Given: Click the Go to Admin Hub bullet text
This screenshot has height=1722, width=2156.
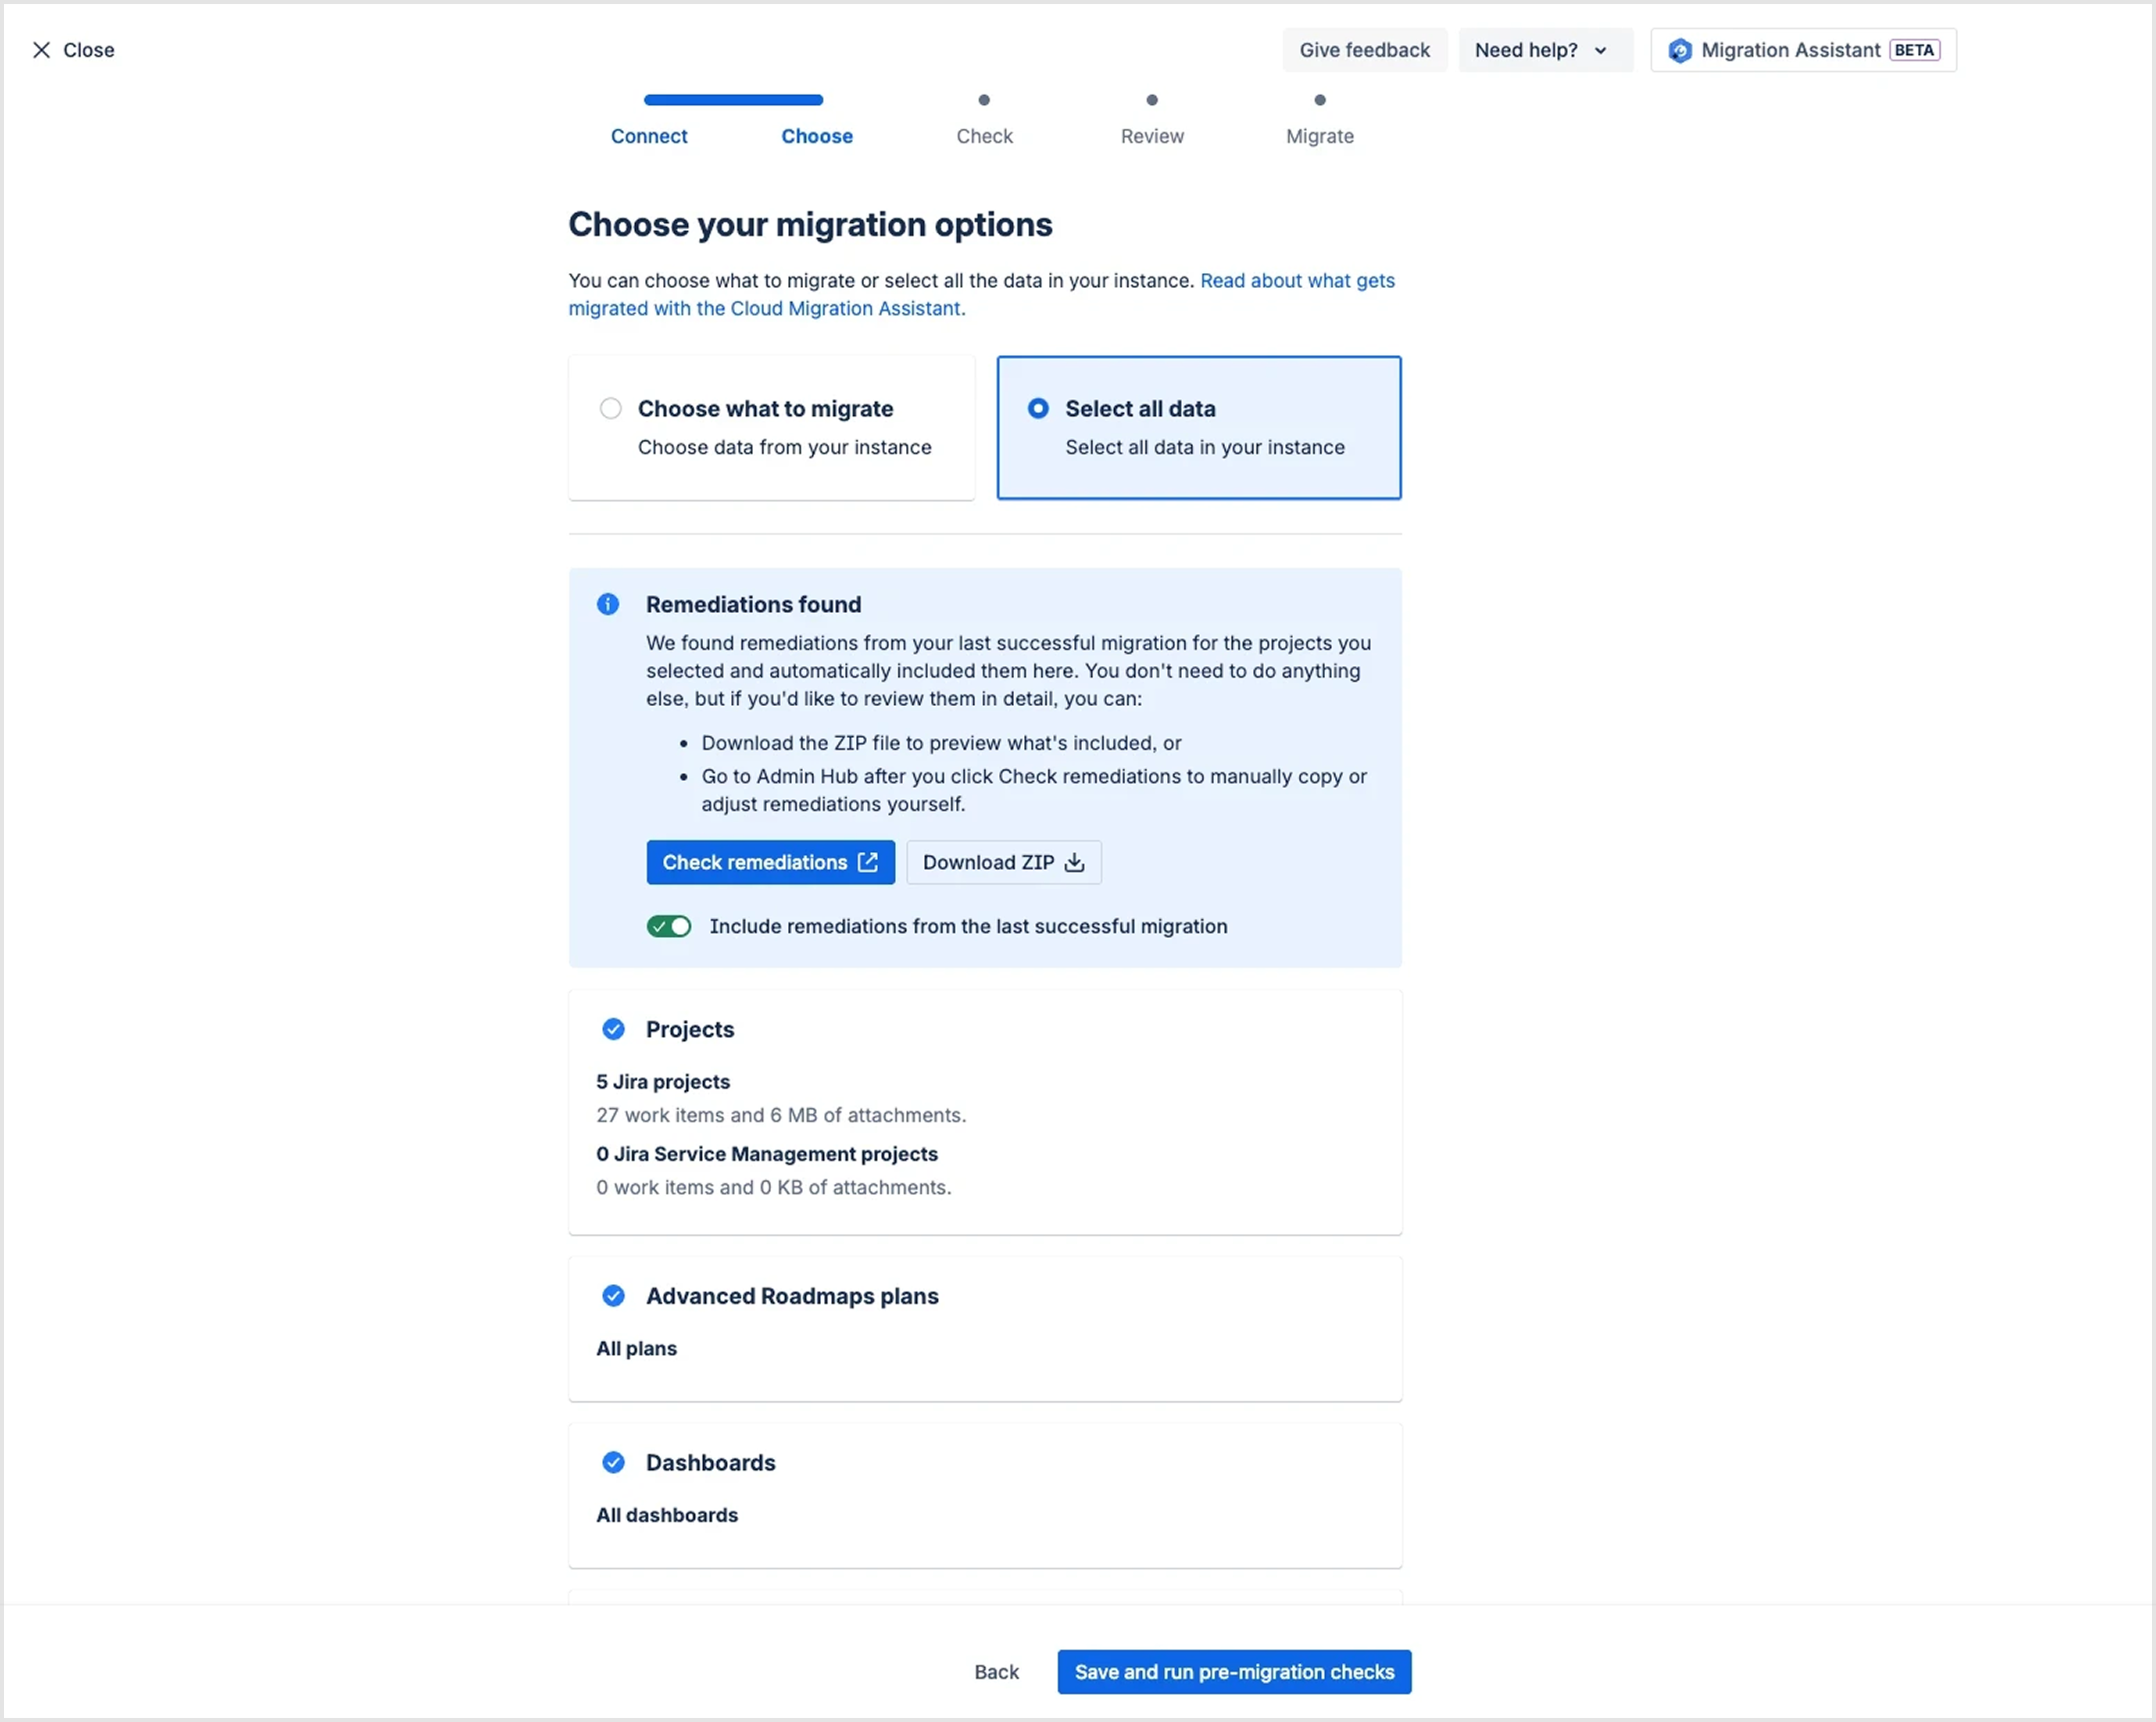Looking at the screenshot, I should click(x=1034, y=790).
